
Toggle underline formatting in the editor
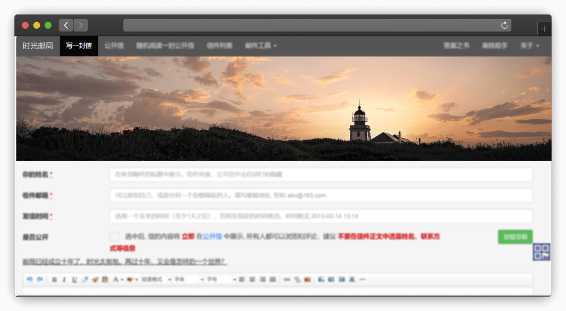point(75,280)
